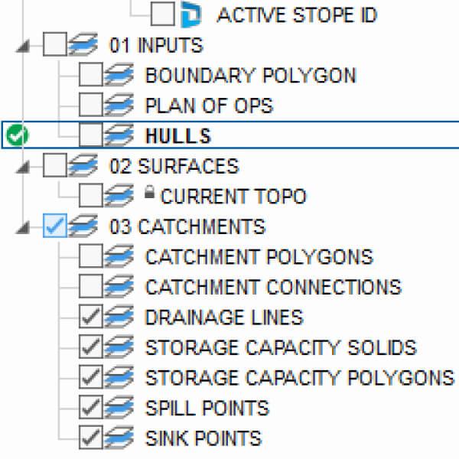Click the layer icon beside CURRENT TOPO

click(x=119, y=196)
